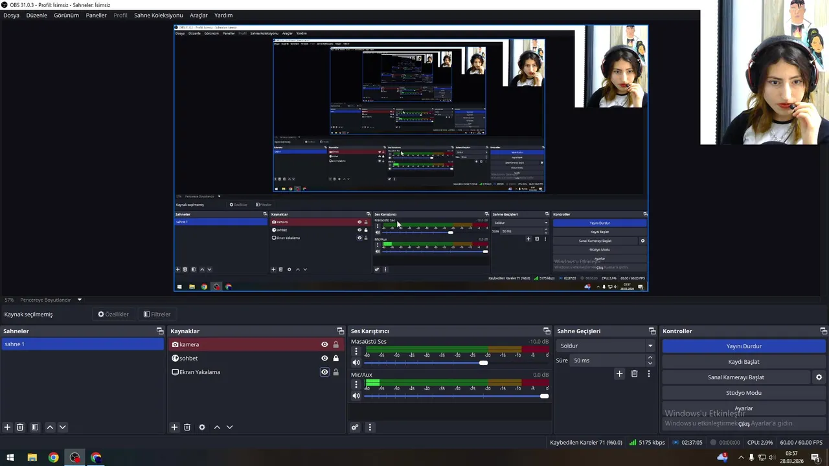Image resolution: width=829 pixels, height=466 pixels.
Task: Open Masaüstü Ses options three-dot menu
Action: (356, 351)
